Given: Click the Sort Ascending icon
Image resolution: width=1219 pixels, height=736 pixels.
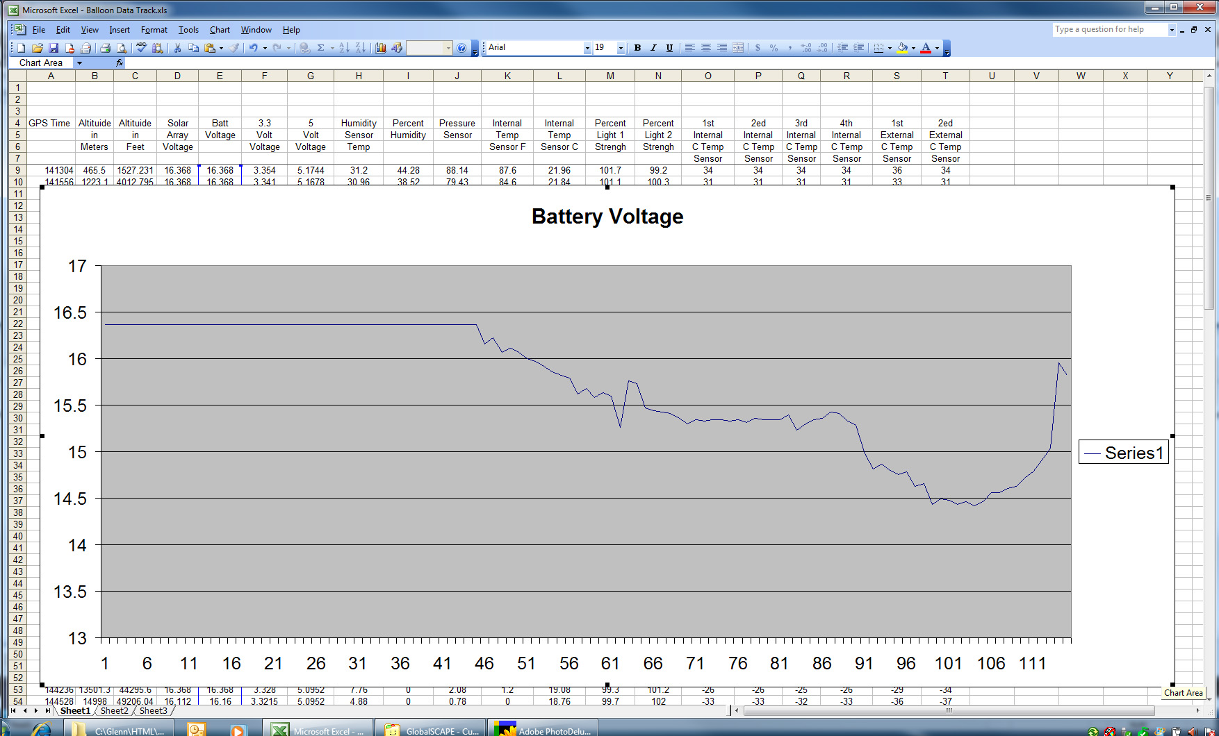Looking at the screenshot, I should [344, 48].
